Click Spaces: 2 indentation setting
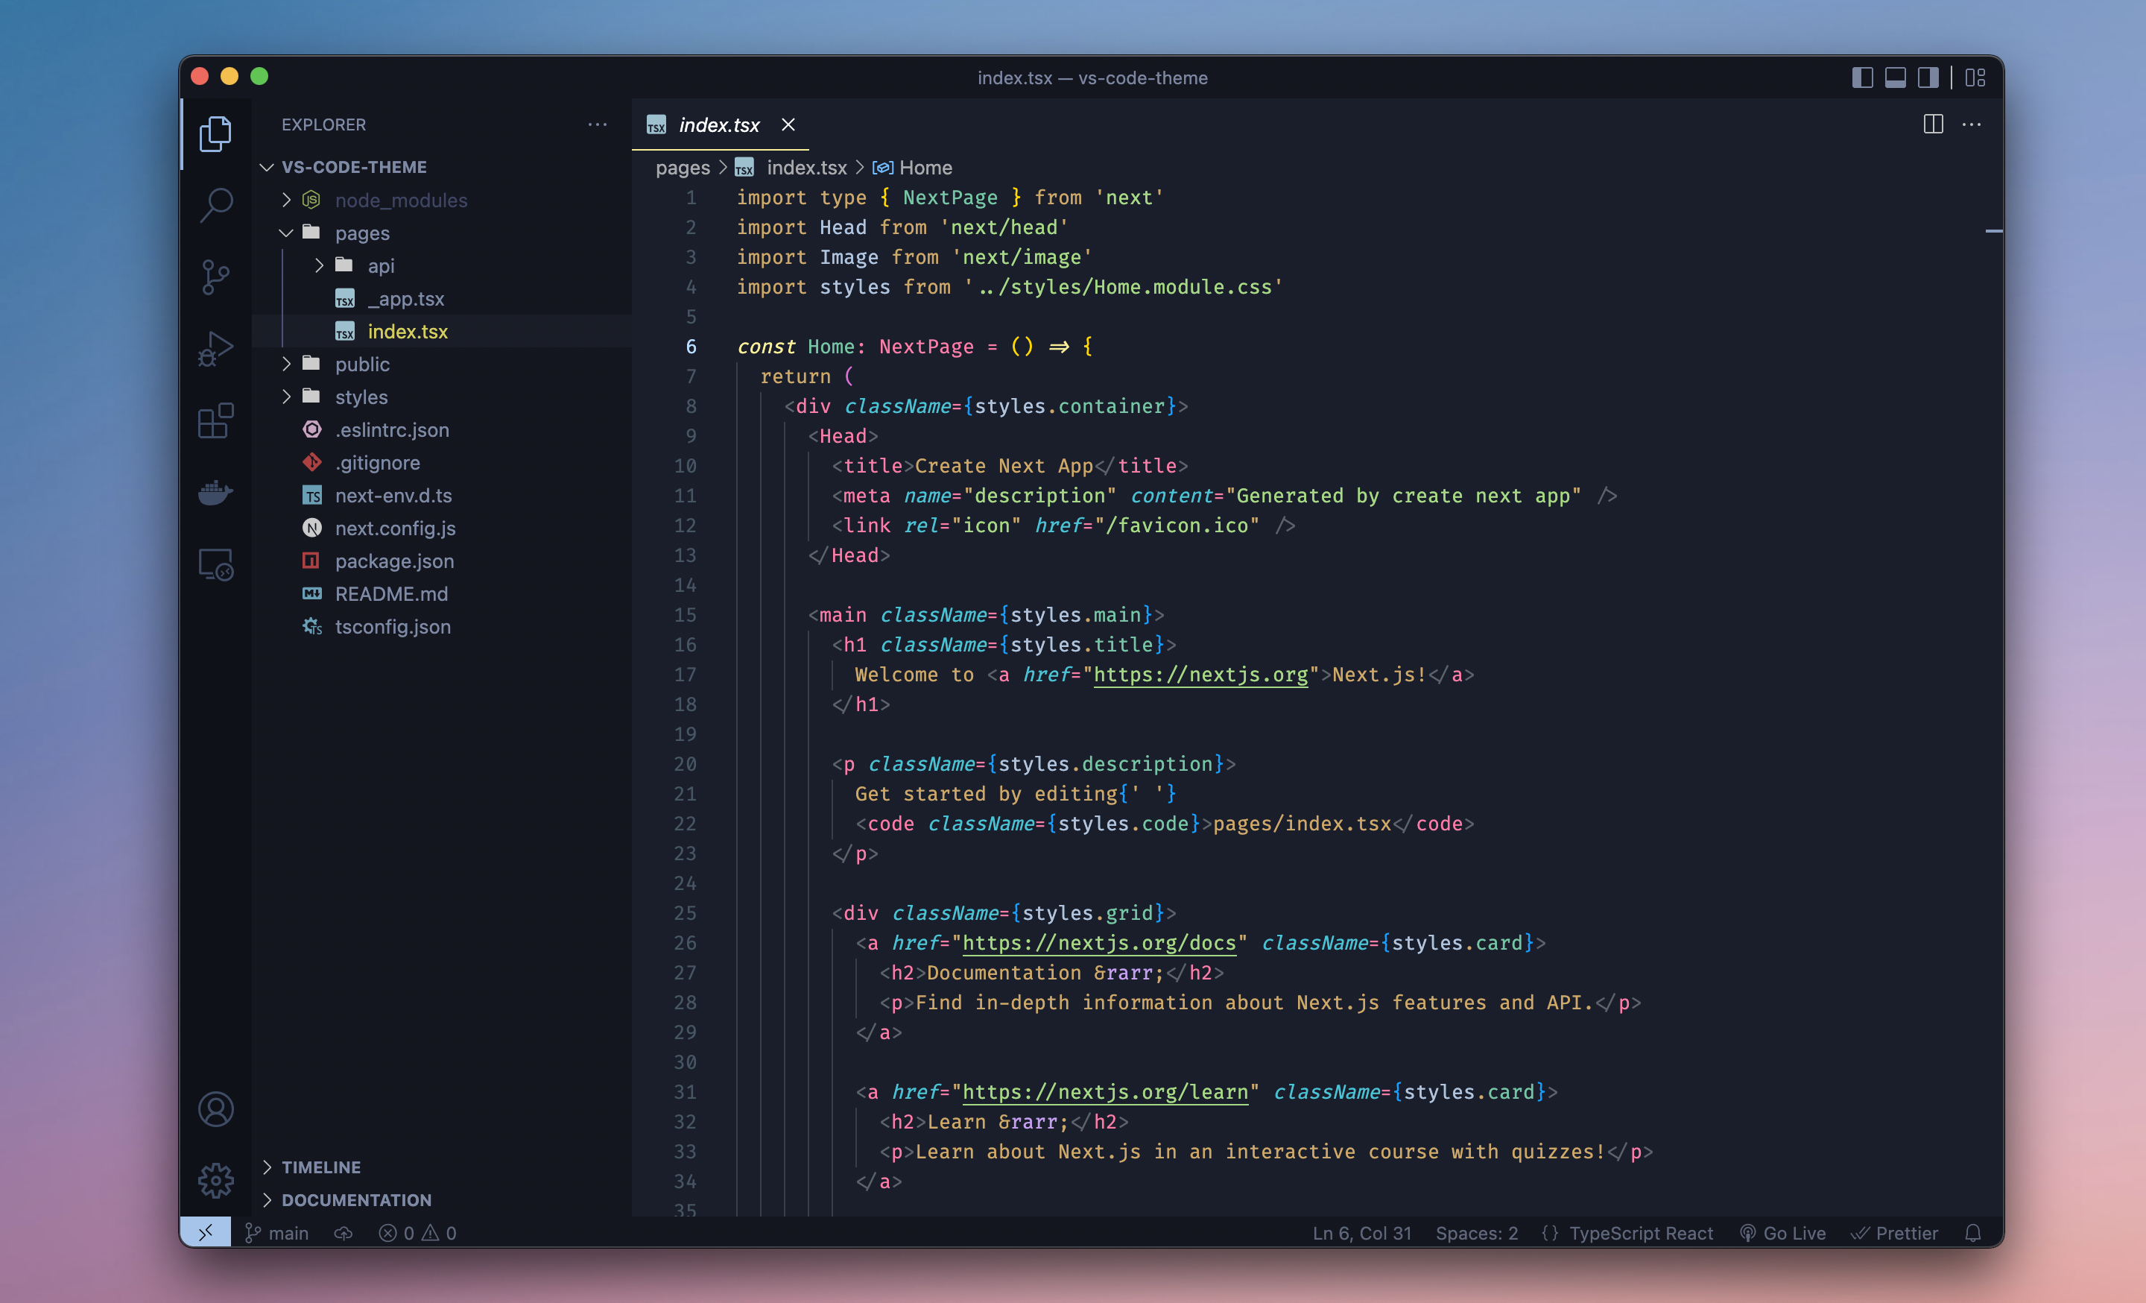Image resolution: width=2146 pixels, height=1303 pixels. pos(1477,1232)
